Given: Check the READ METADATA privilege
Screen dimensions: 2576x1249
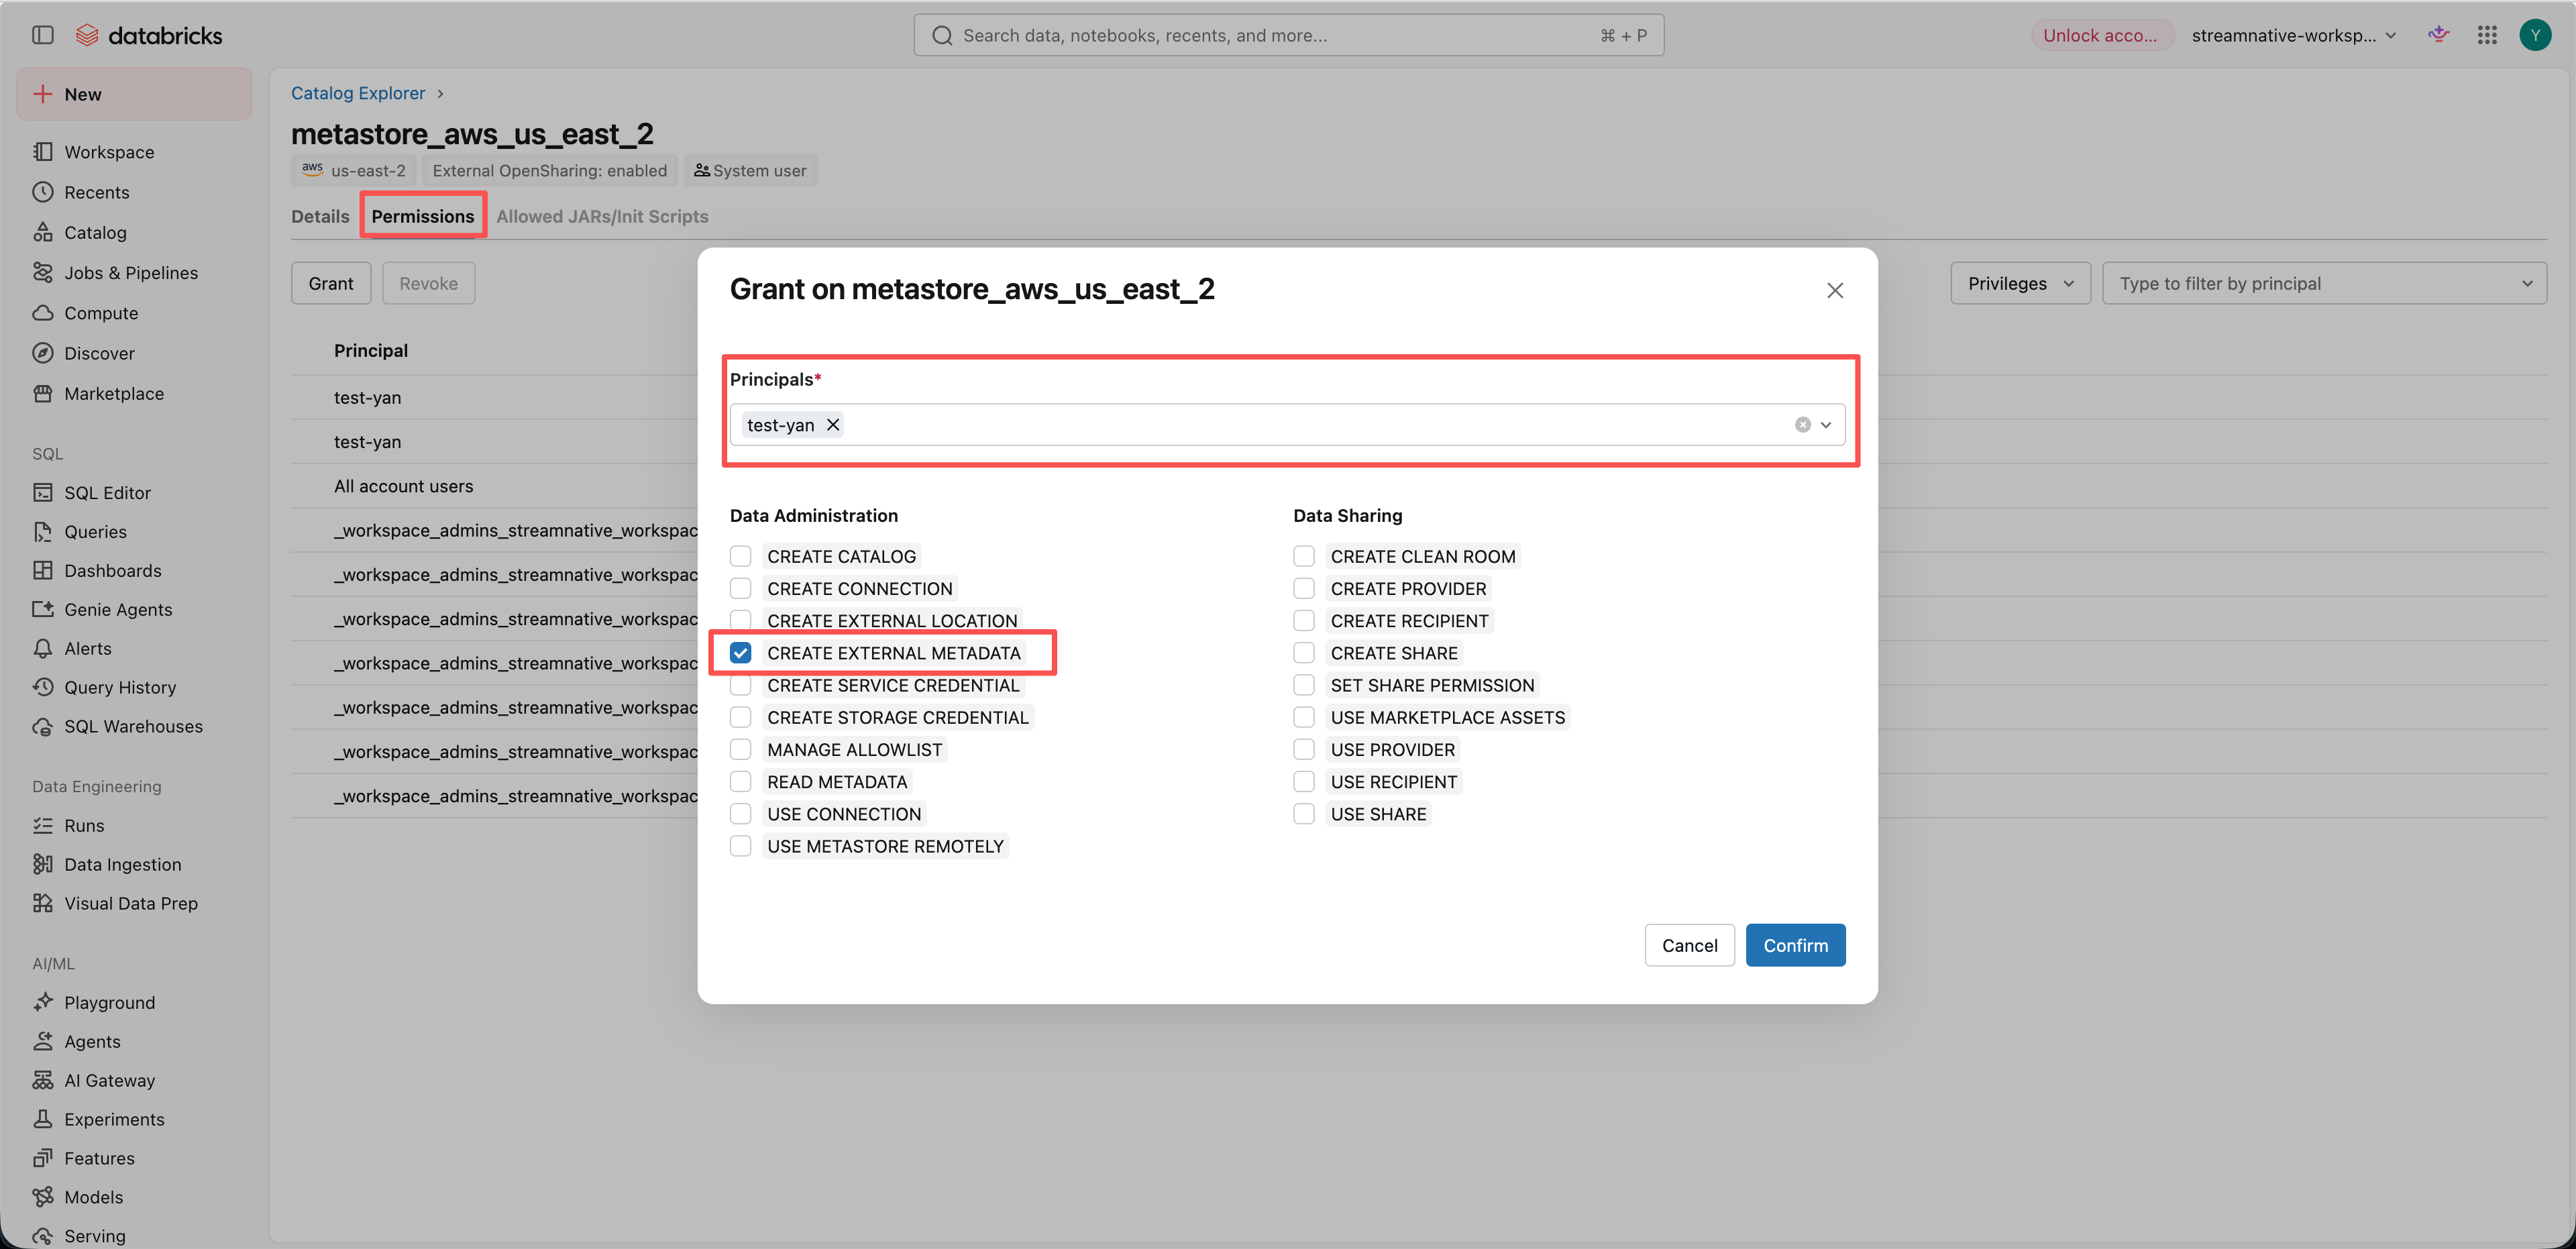Looking at the screenshot, I should 740,781.
